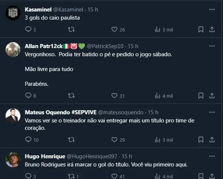223x179 pixels.
Task: Click Kasaminel's Sleeping Dogs avatar
Action: [13, 13]
